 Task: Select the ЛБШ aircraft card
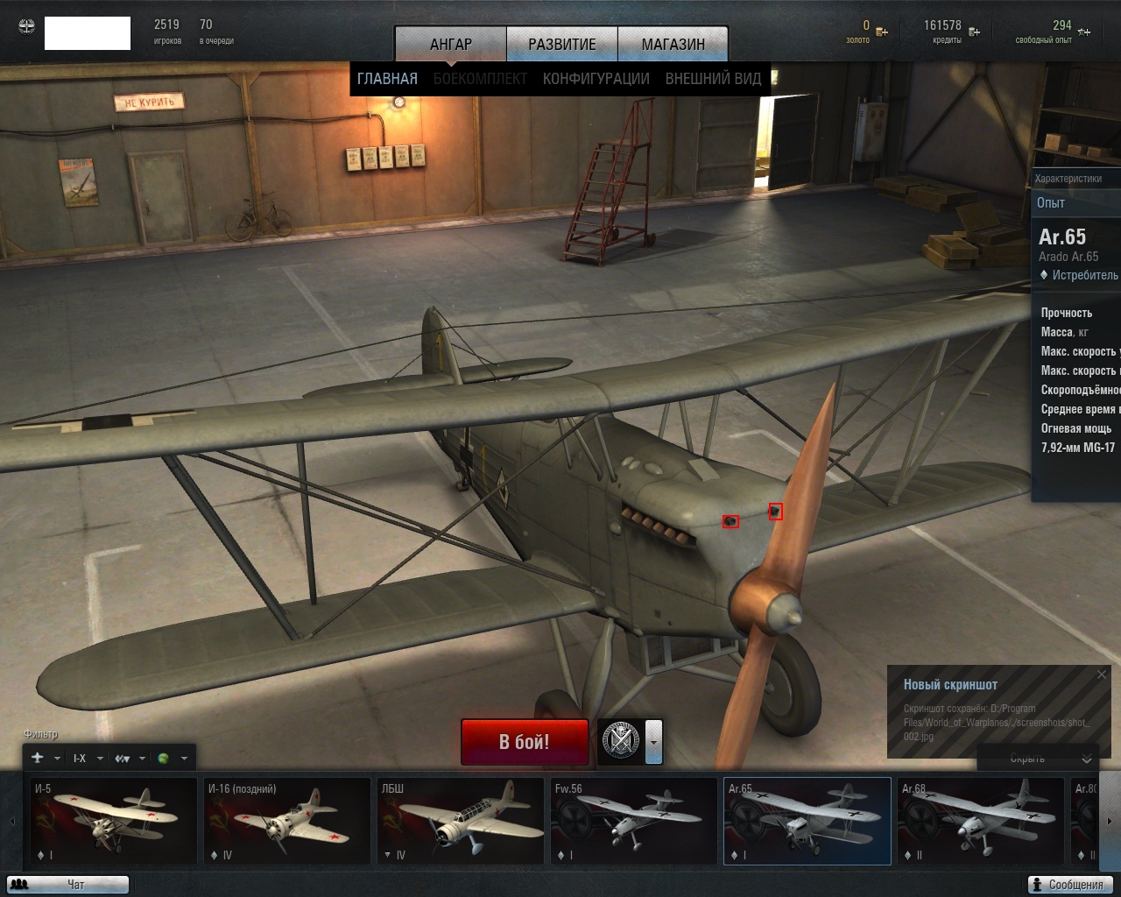click(x=461, y=822)
